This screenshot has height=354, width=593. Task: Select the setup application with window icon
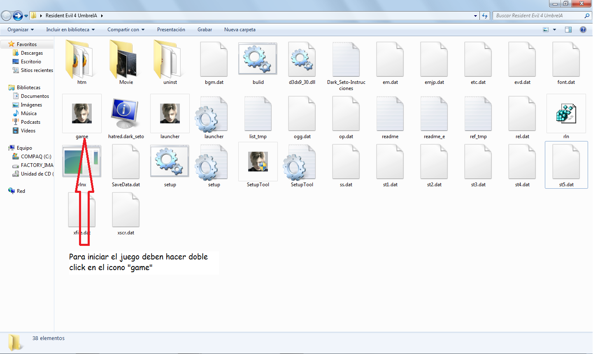pyautogui.click(x=170, y=165)
